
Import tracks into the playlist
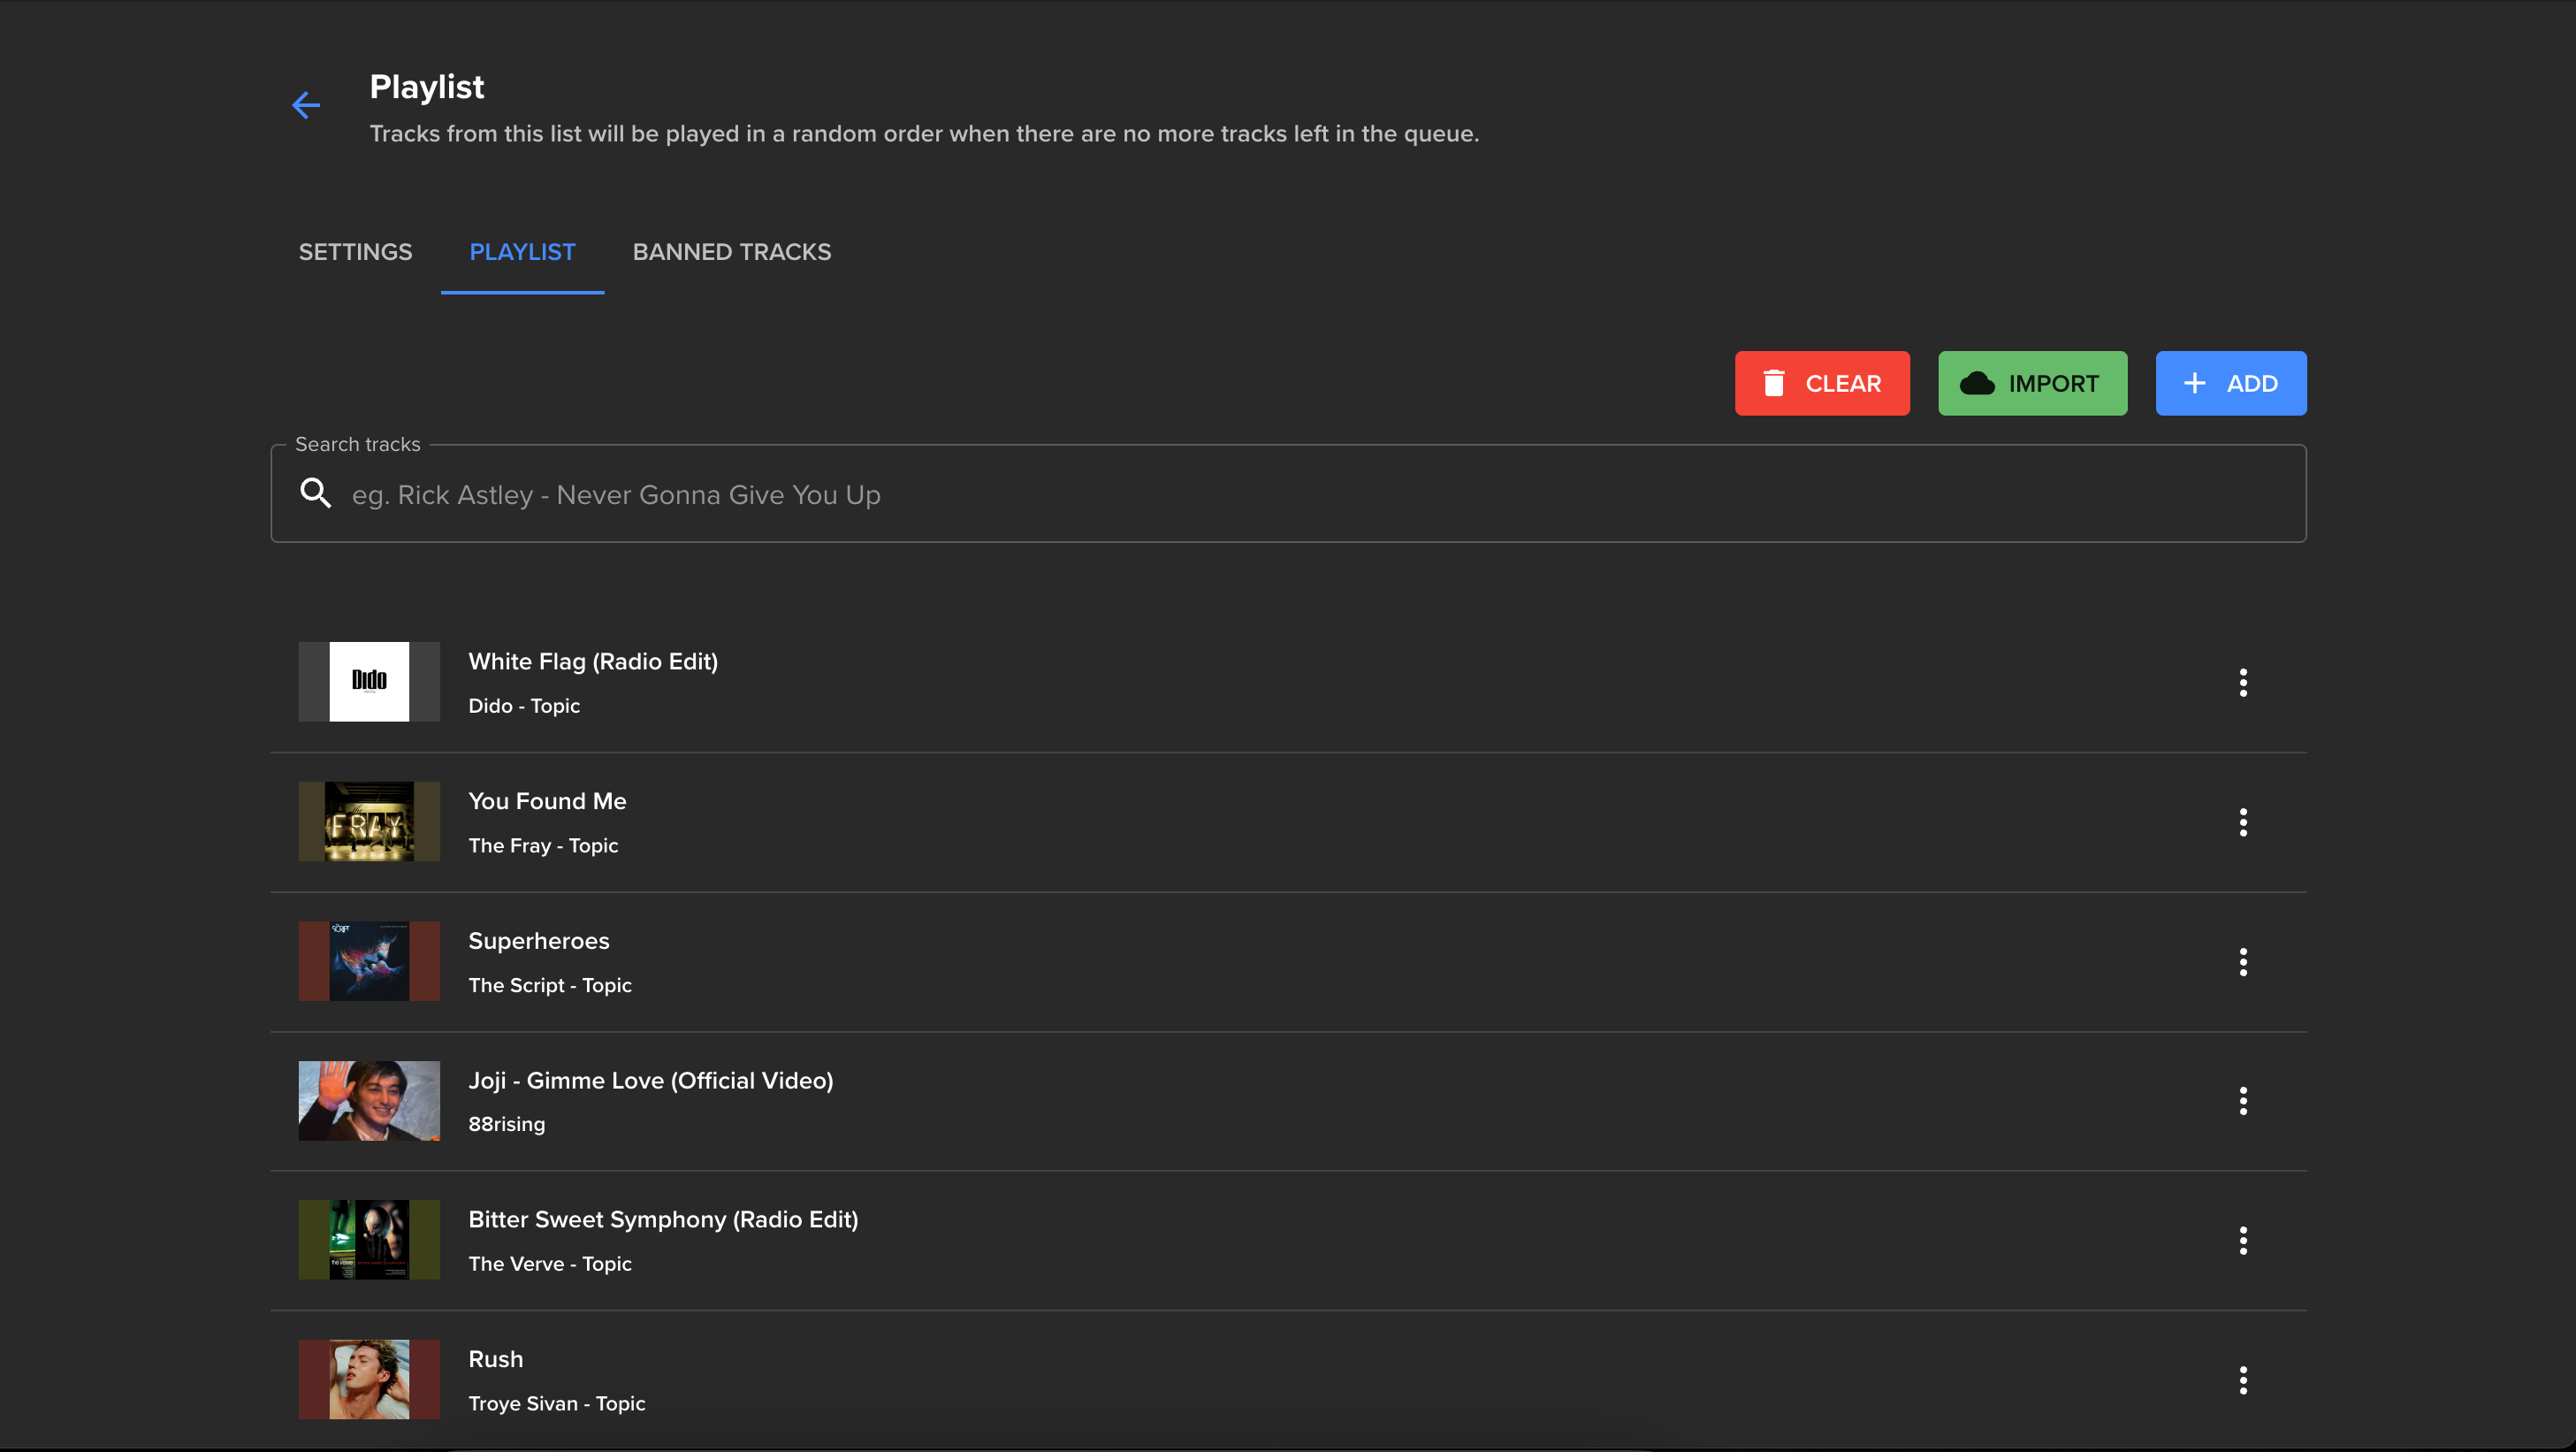click(x=2032, y=383)
